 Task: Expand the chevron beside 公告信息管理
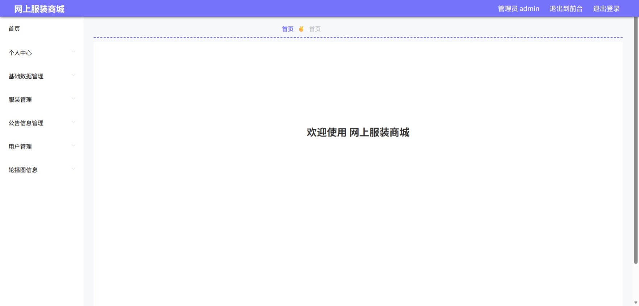pos(74,122)
